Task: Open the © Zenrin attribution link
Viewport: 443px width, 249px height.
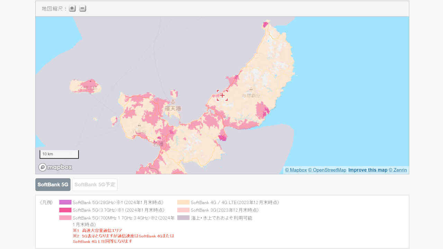Action: 398,170
